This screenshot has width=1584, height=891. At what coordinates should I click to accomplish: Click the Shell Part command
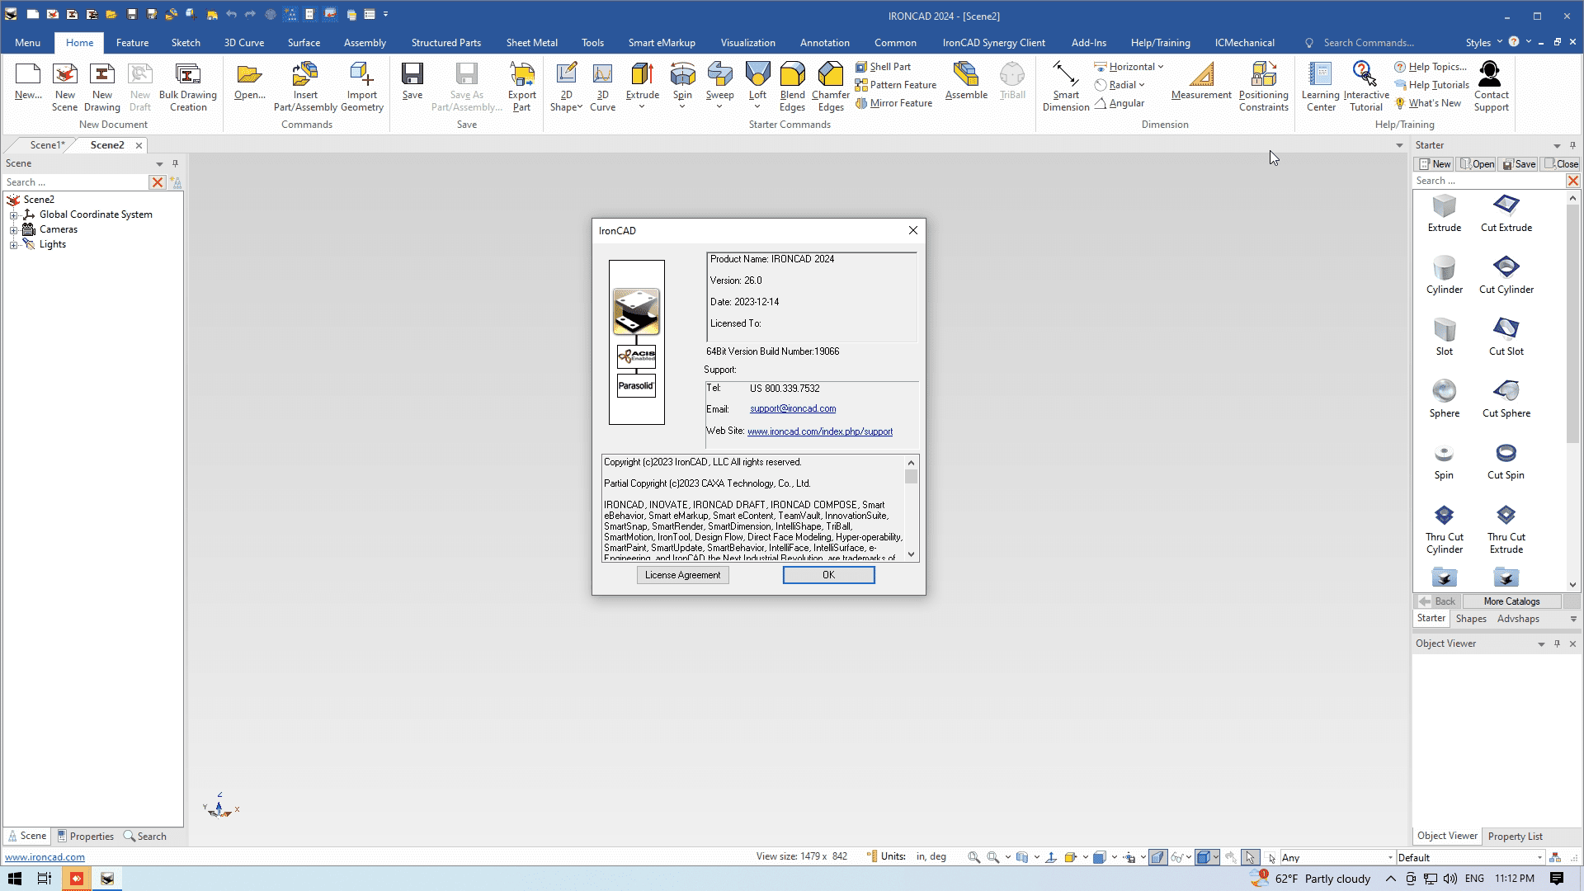coord(883,67)
